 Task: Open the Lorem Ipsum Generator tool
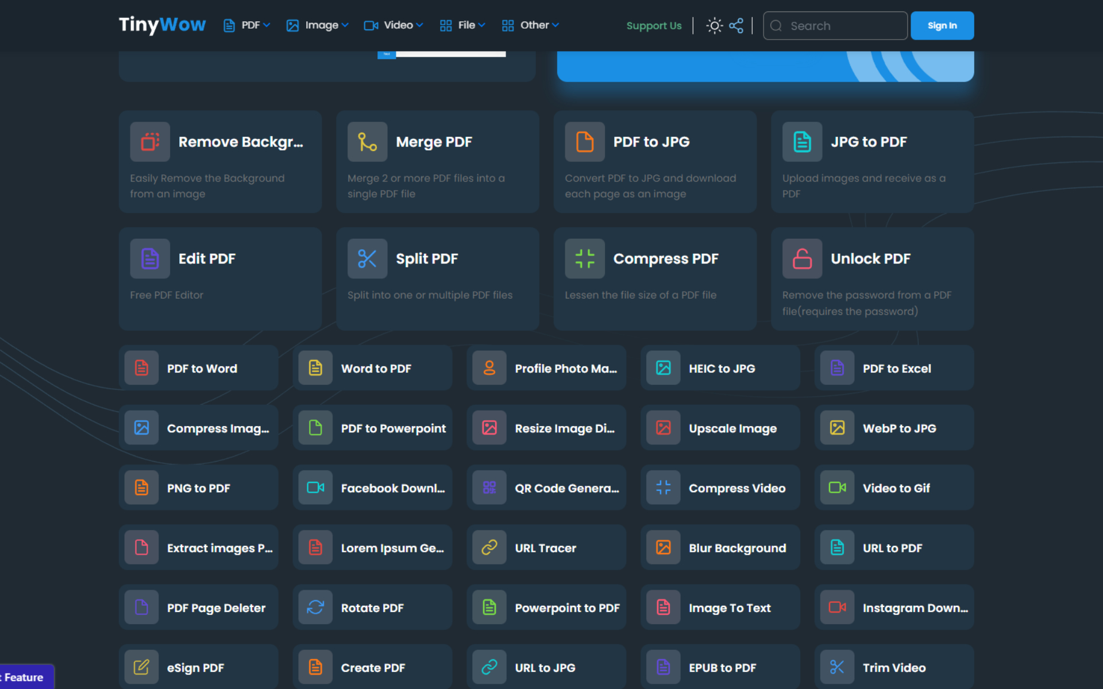coord(373,547)
